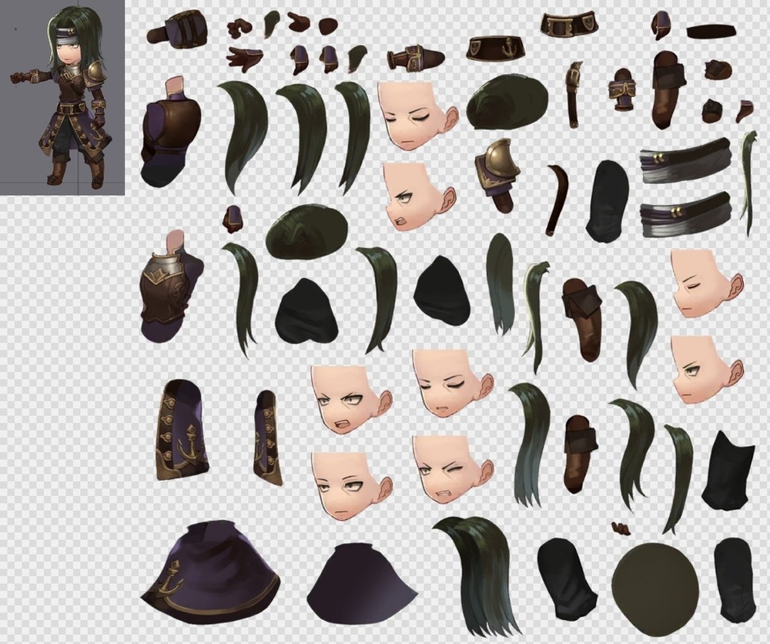Click the wide coat panel with anchor

(182, 428)
